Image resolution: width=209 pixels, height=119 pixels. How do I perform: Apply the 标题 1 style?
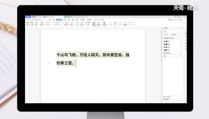pyautogui.click(x=173, y=41)
